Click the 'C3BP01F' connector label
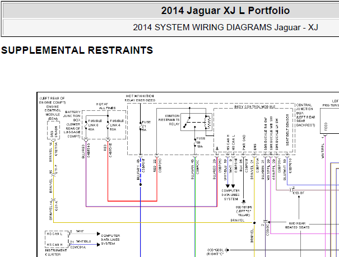 [247, 166]
